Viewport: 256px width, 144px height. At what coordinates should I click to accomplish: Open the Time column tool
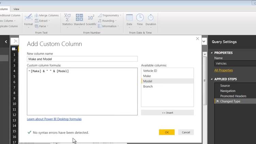pos(140,20)
